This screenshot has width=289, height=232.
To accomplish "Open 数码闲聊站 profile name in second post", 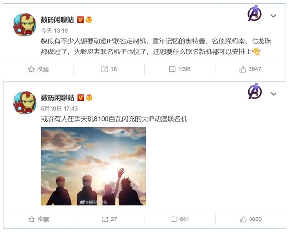I will [57, 98].
